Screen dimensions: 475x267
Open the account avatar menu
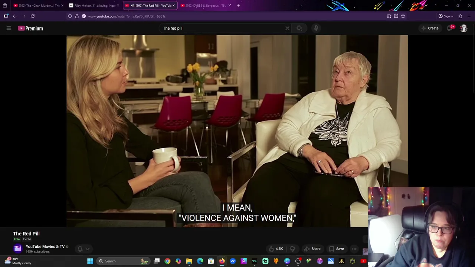click(x=463, y=28)
